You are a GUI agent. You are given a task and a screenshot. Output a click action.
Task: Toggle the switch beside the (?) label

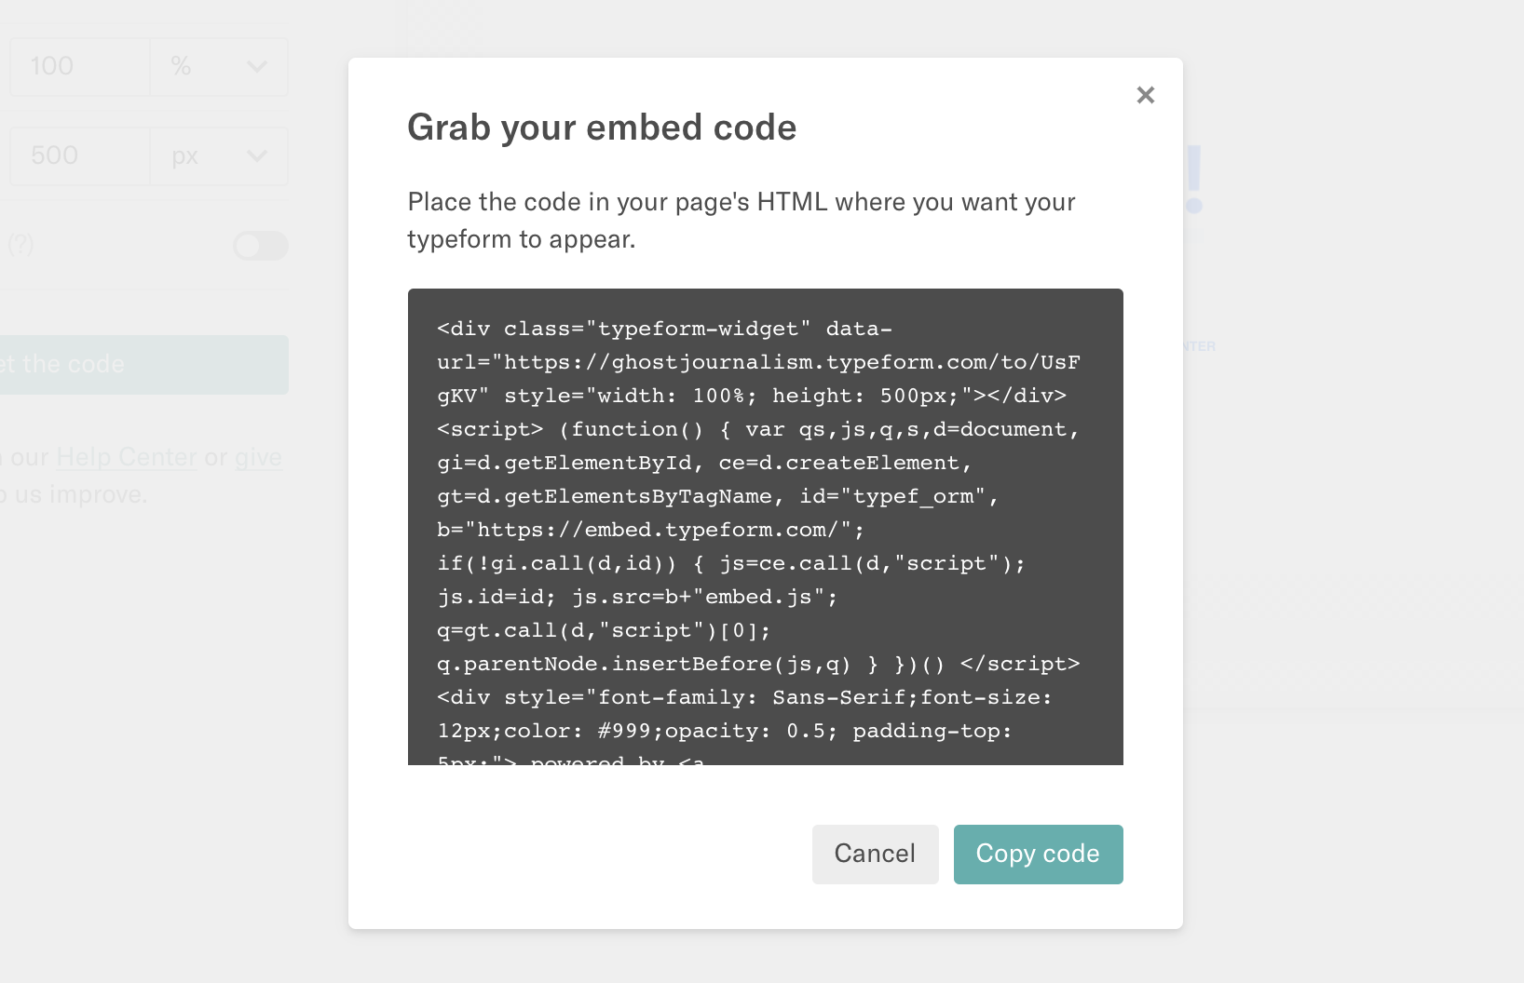pyautogui.click(x=260, y=246)
